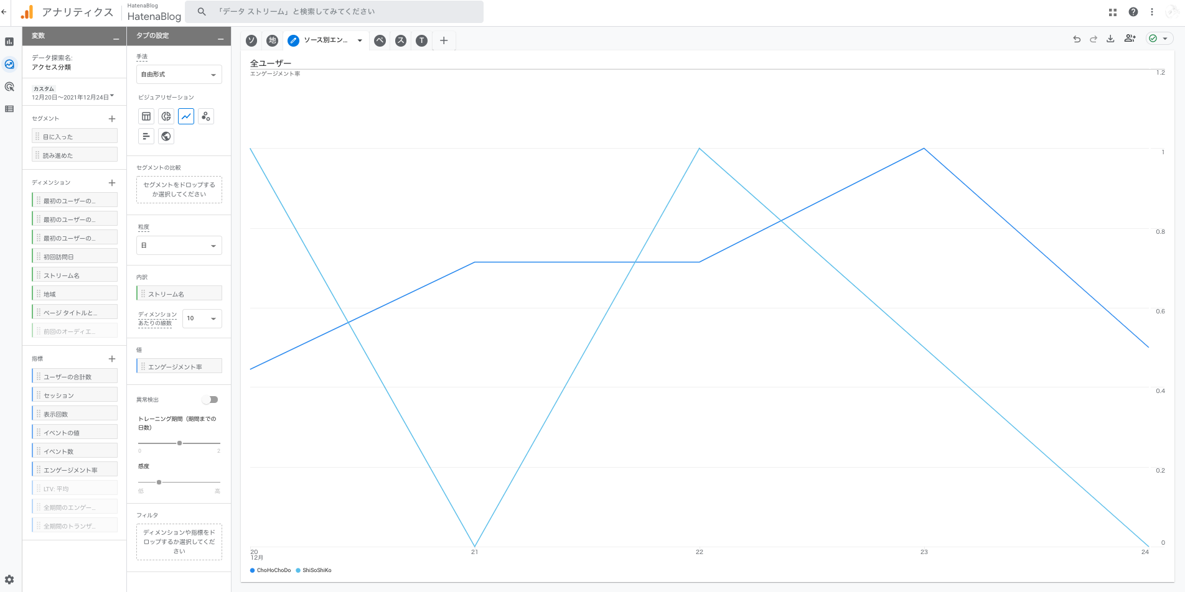Open the sampling status dropdown with green check
Image resolution: width=1185 pixels, height=592 pixels.
tap(1159, 39)
